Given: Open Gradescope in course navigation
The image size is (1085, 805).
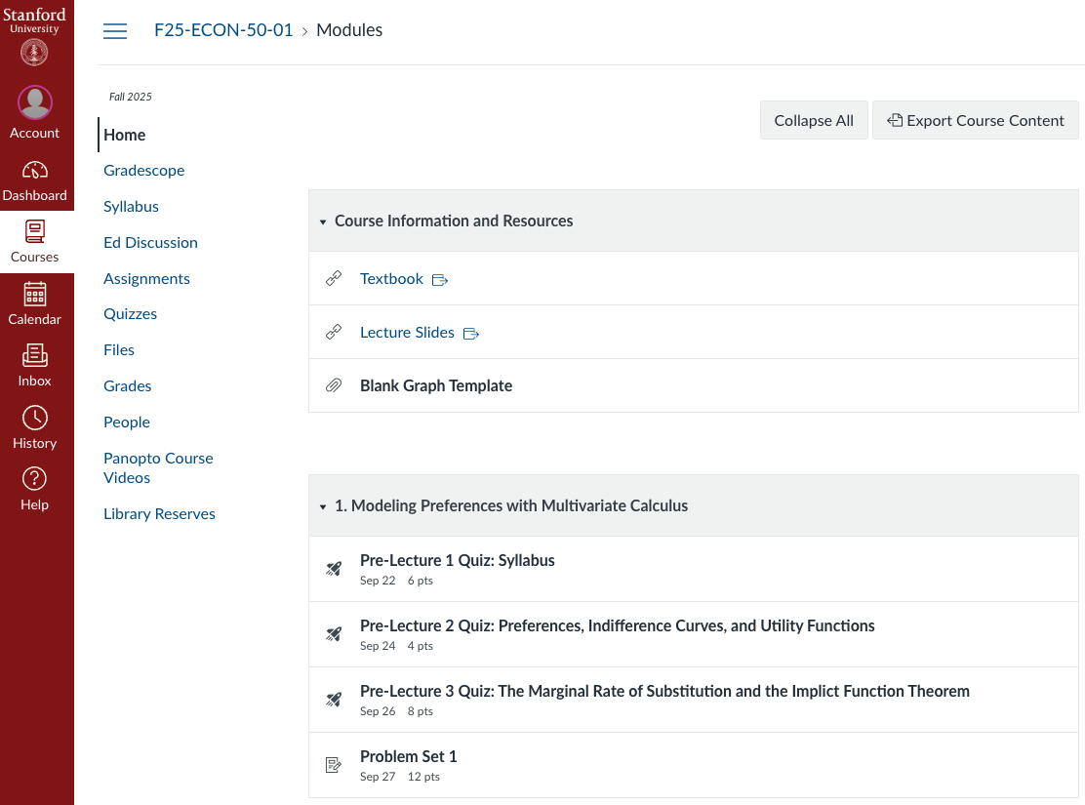Looking at the screenshot, I should (144, 171).
